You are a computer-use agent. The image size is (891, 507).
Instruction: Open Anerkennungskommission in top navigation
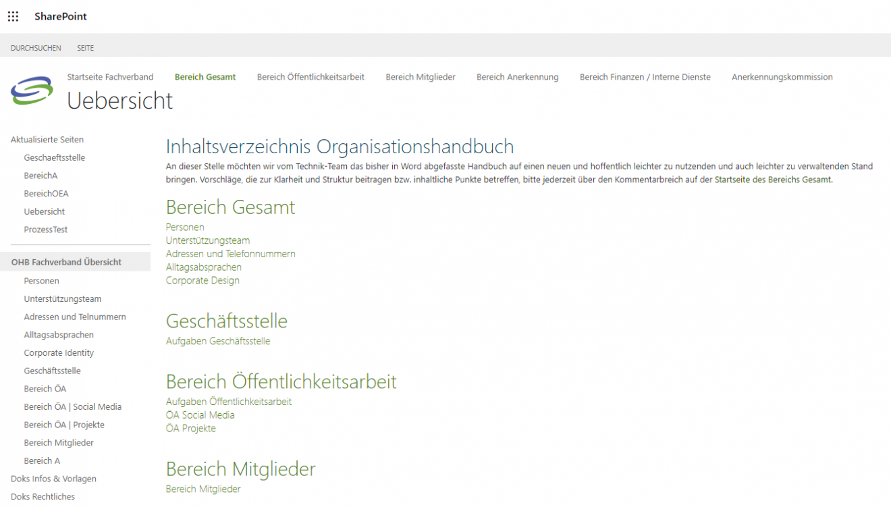782,77
